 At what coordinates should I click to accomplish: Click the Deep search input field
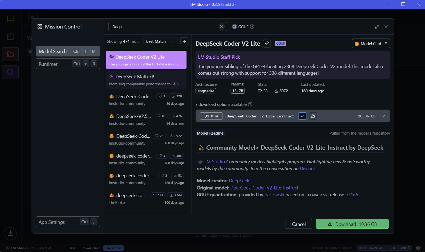pos(164,27)
